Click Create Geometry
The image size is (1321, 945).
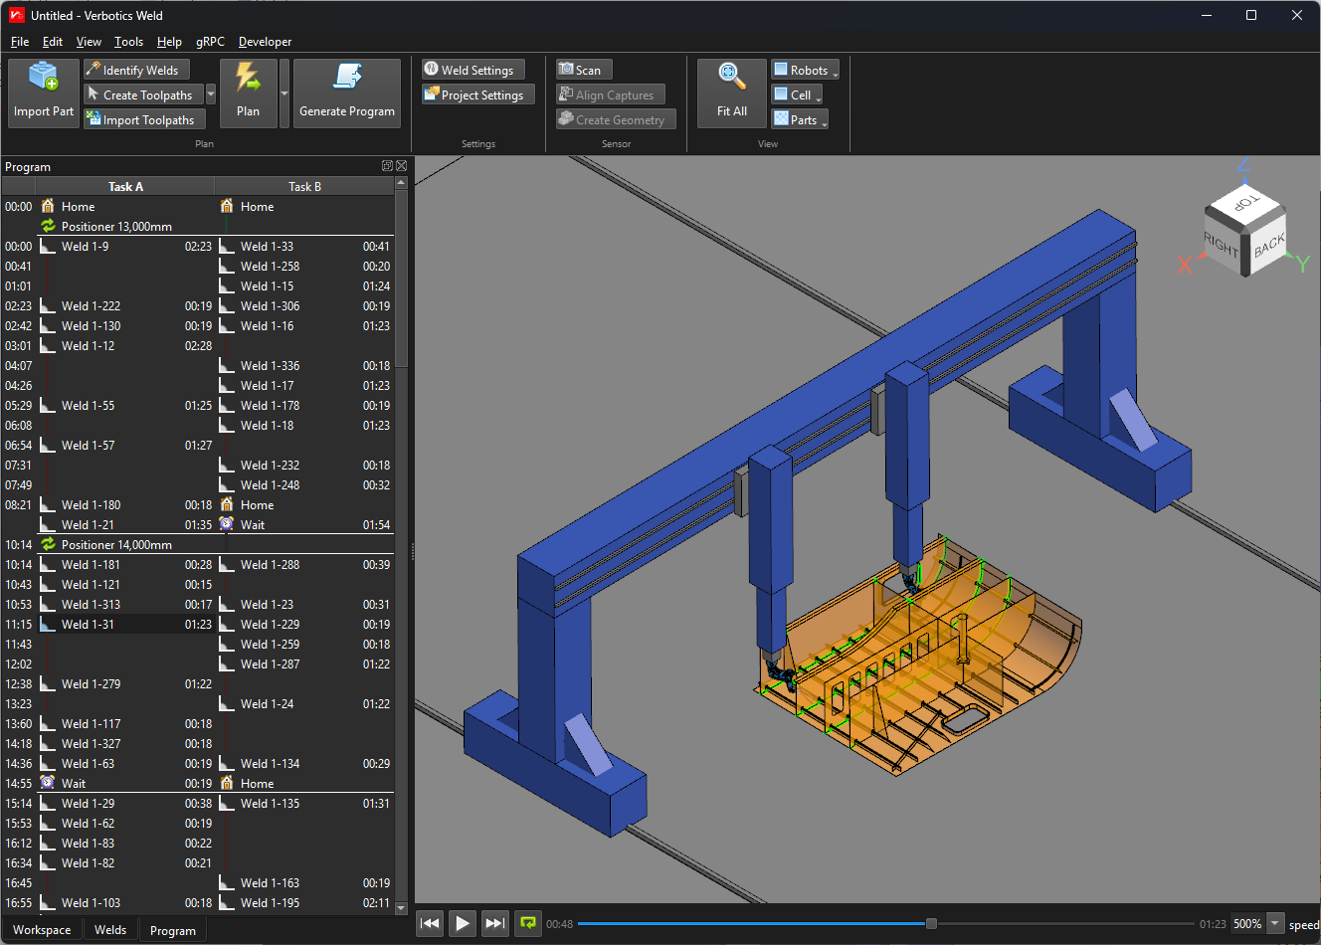point(616,119)
